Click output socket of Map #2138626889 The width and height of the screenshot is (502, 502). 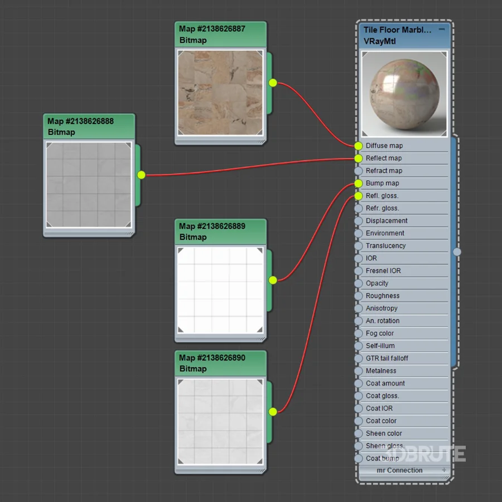[x=273, y=280]
